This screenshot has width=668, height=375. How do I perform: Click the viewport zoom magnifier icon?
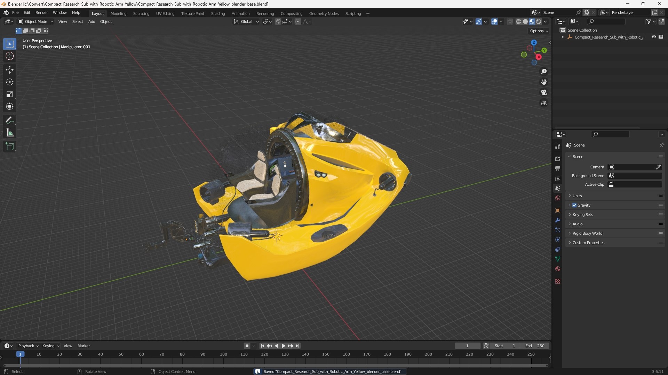click(544, 72)
